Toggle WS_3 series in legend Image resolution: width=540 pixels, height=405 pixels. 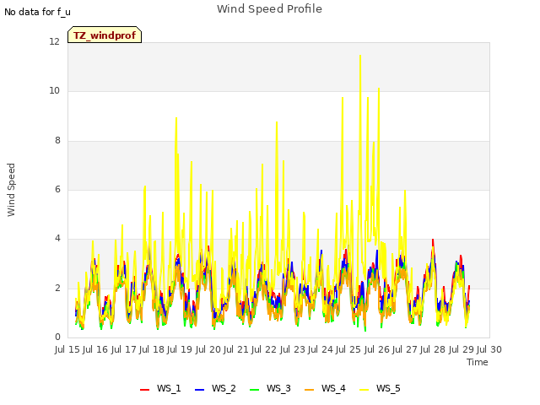click(x=270, y=388)
